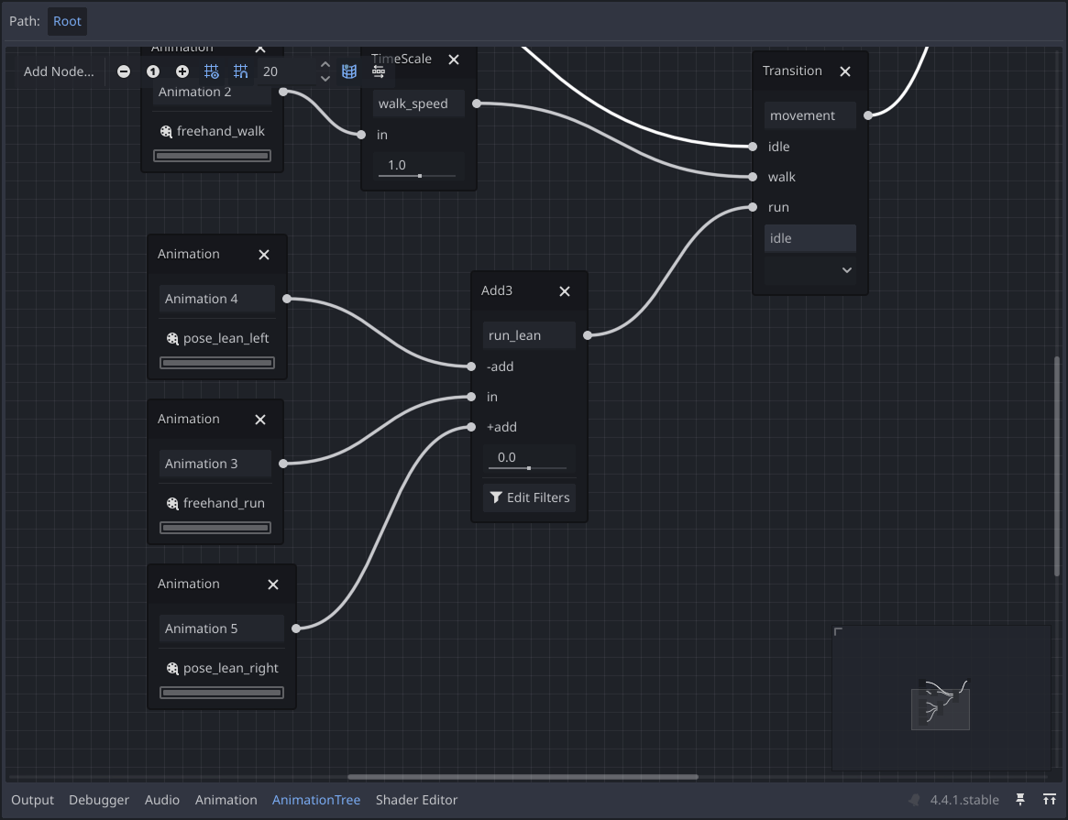Open animation picker showing pose_lean_right
Viewport: 1068px width, 820px height.
(222, 668)
